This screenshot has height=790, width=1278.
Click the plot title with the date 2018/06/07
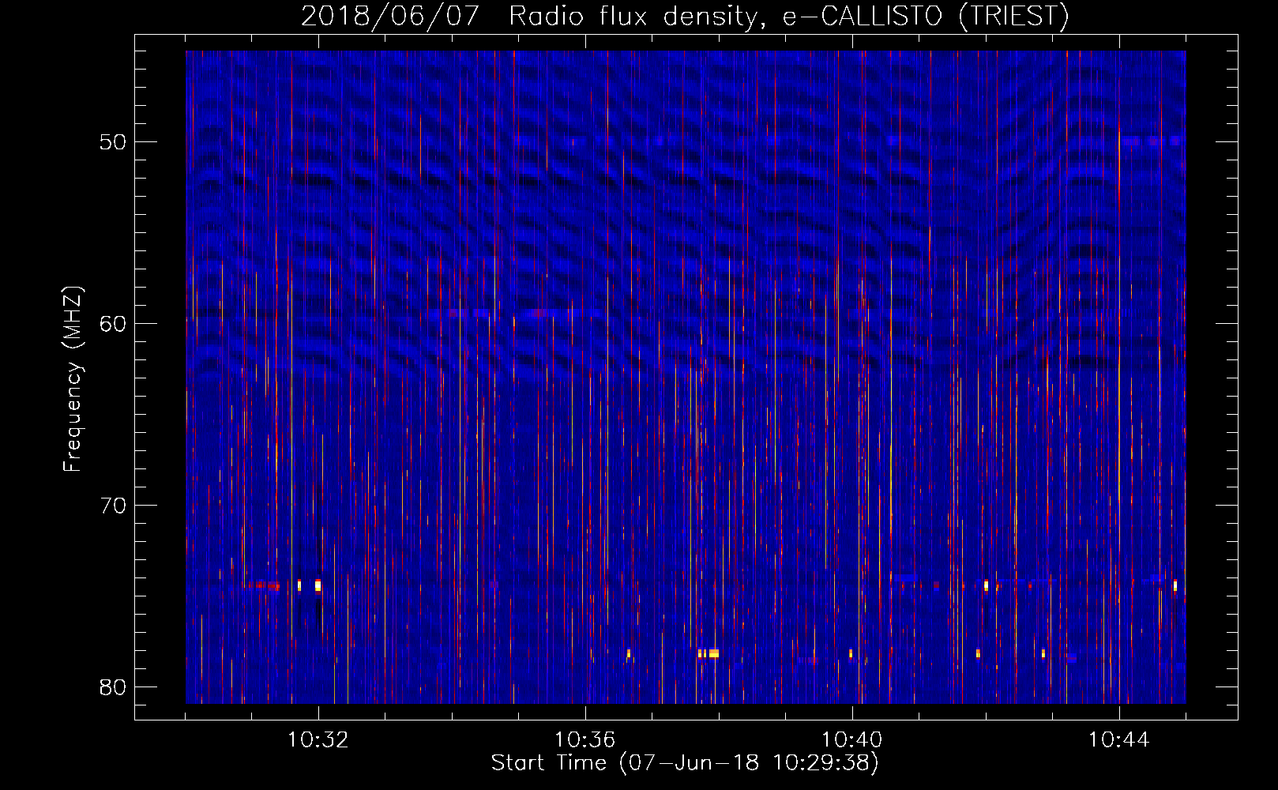(685, 16)
